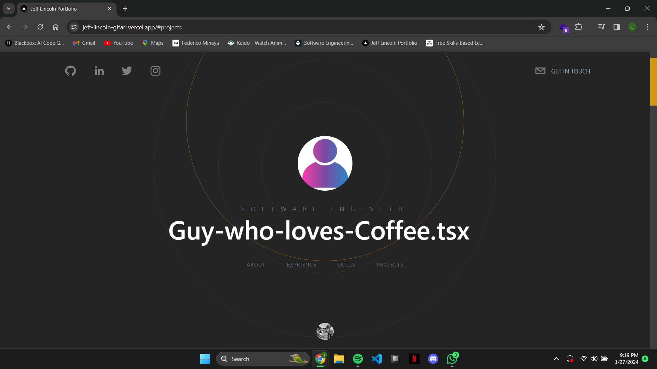
Task: Open the Chrome extensions puzzle icon
Action: point(579,27)
